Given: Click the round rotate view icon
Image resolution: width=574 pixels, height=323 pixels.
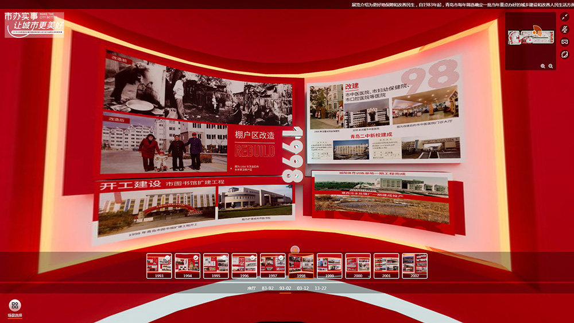Looking at the screenshot, I should [565, 54].
